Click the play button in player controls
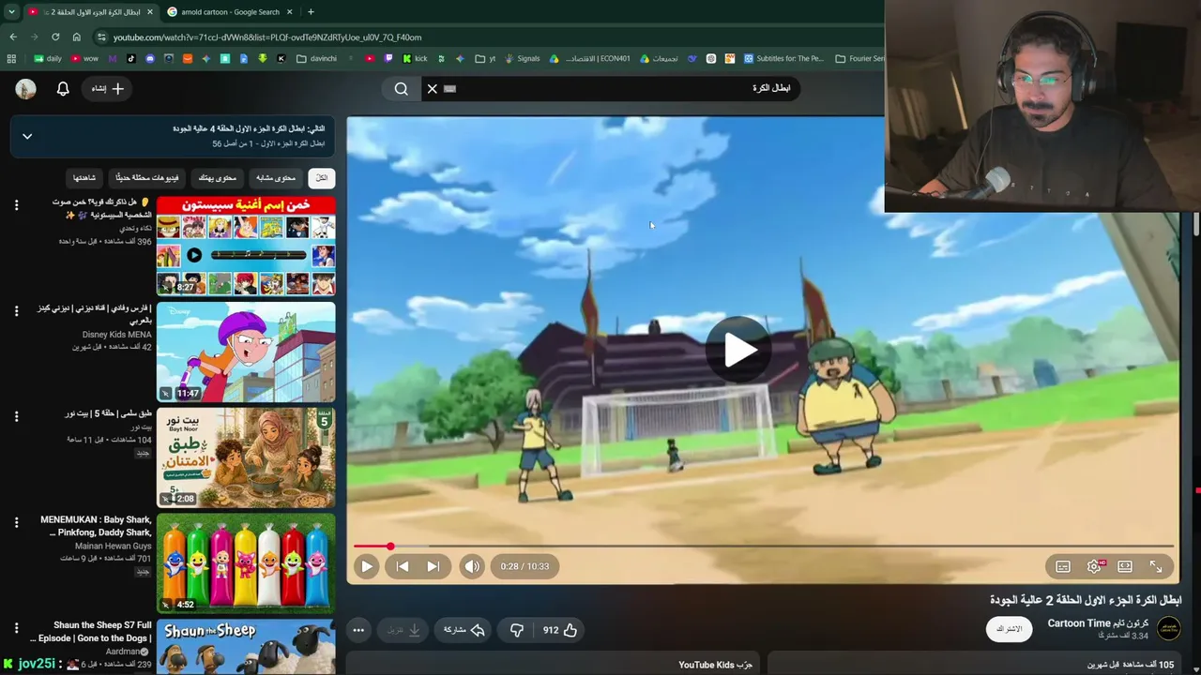The width and height of the screenshot is (1201, 675). (367, 566)
